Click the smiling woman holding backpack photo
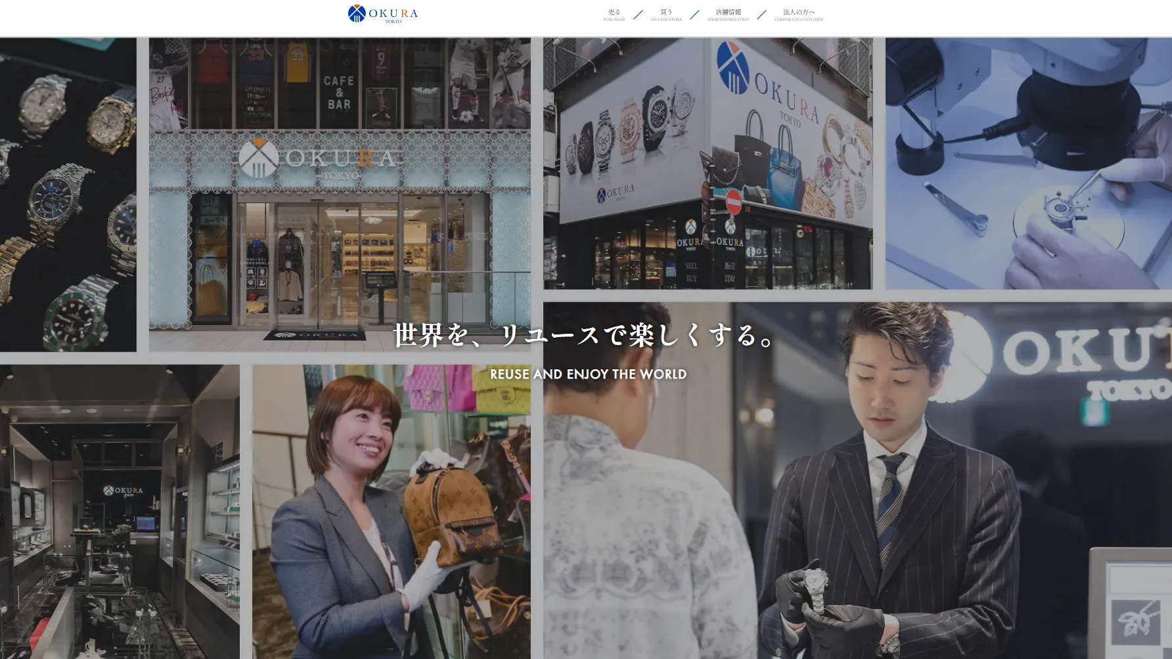 pyautogui.click(x=391, y=512)
